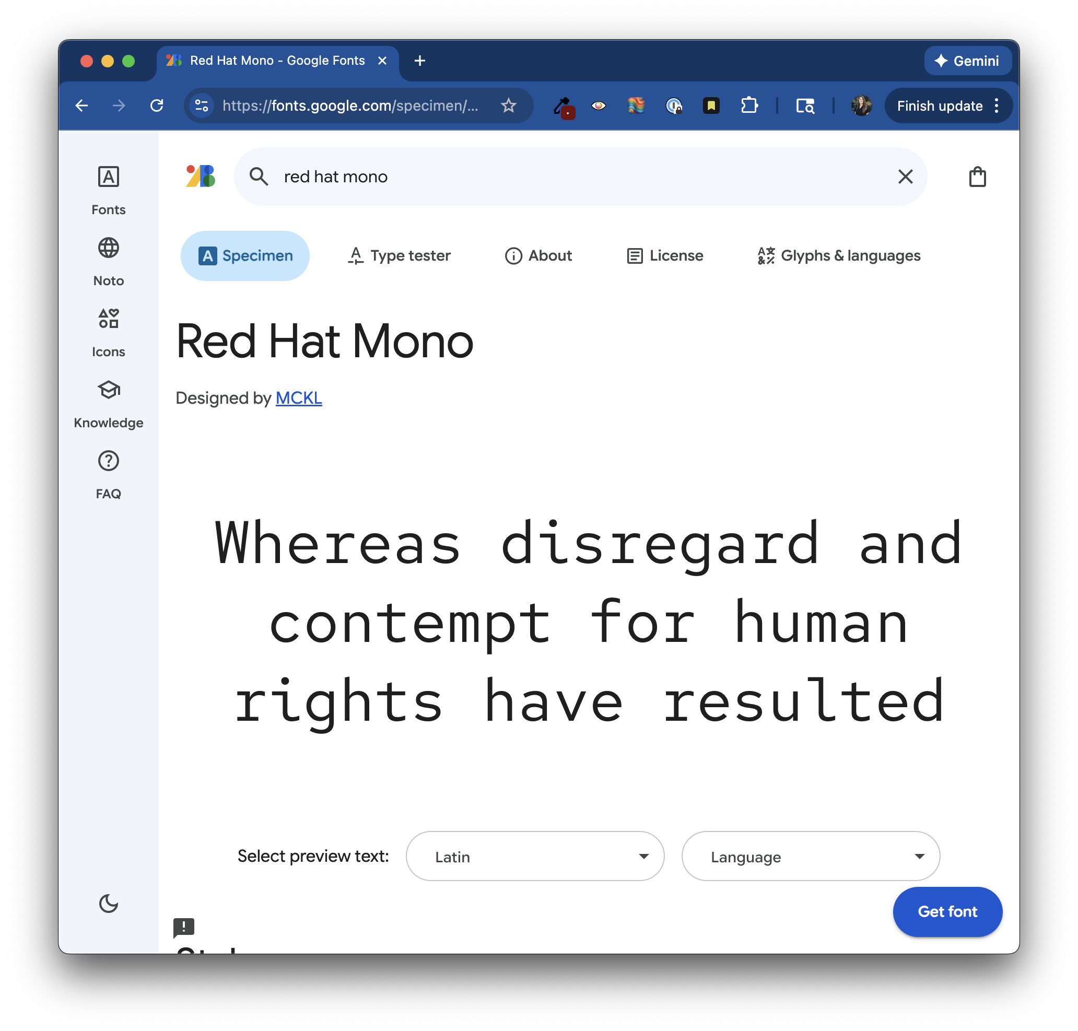Open the FAQ help icon
The image size is (1078, 1031).
click(x=108, y=461)
